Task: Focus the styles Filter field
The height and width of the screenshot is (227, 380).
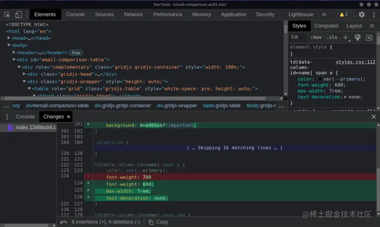Action: [298, 37]
